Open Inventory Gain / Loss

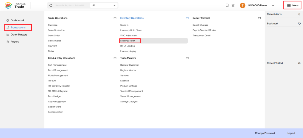point(131,30)
